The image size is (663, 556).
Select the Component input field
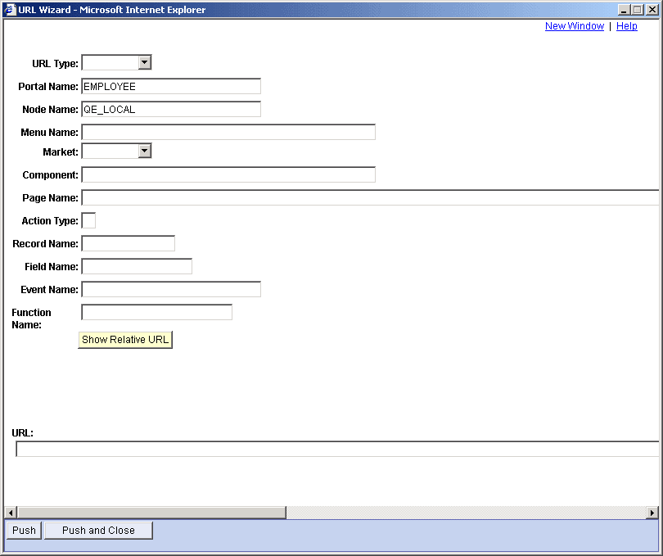pos(228,174)
